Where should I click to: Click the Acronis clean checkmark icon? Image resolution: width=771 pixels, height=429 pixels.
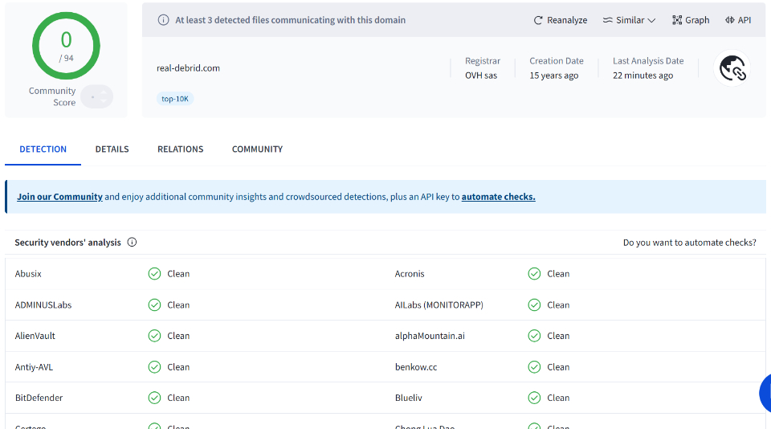point(535,273)
